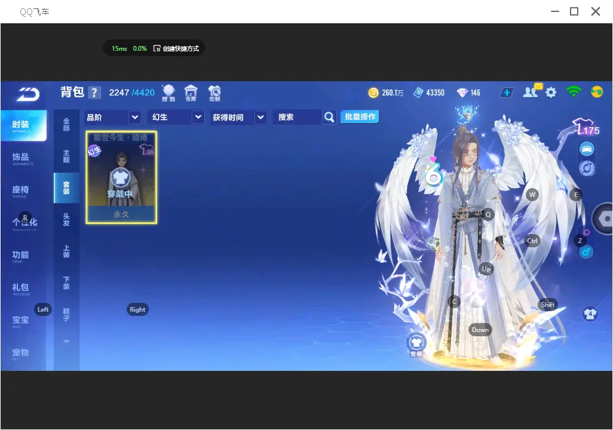
Task: Click the number 6 heart badge
Action: [434, 172]
